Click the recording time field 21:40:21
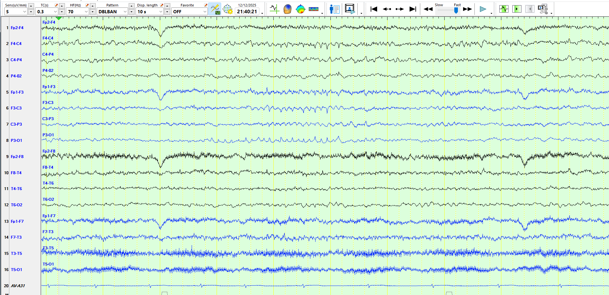The width and height of the screenshot is (609, 295). click(x=247, y=12)
